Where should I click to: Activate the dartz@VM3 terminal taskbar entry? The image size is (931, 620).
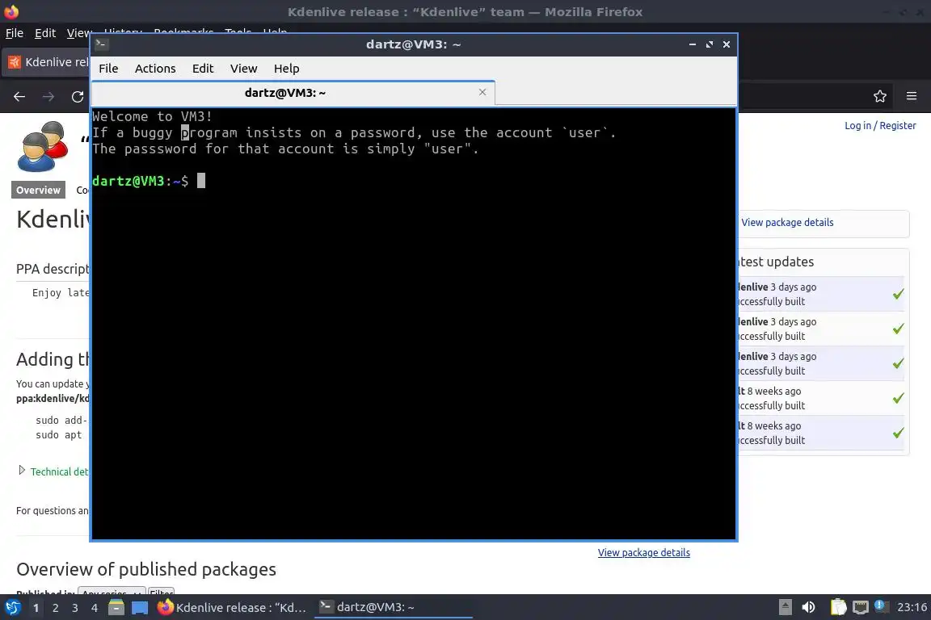pyautogui.click(x=393, y=607)
